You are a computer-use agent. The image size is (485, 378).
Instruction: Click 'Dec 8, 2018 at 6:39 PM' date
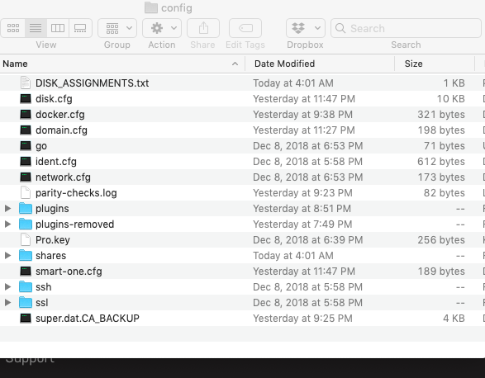coord(307,240)
